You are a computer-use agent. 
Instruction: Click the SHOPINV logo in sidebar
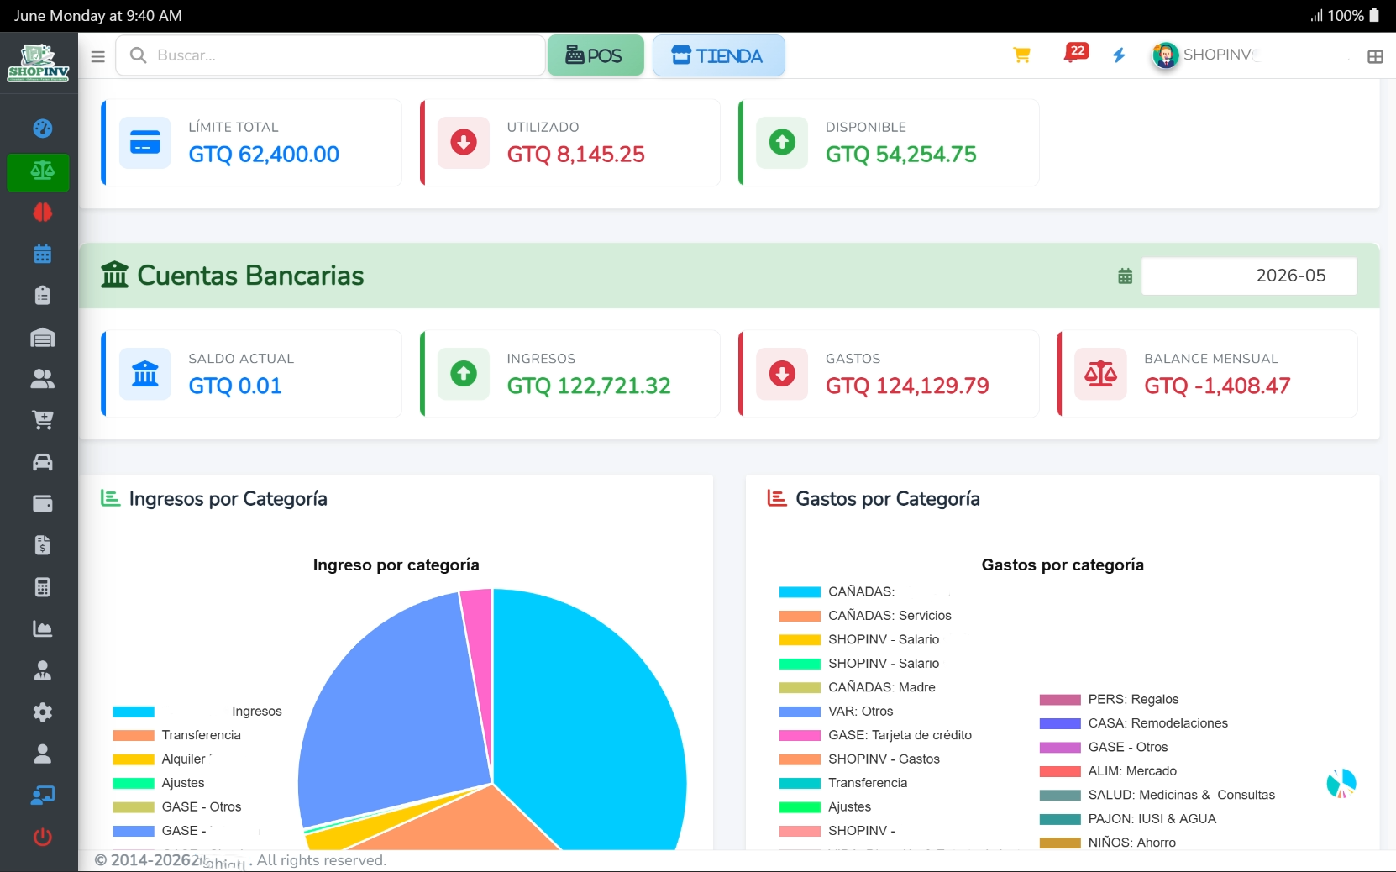pyautogui.click(x=39, y=63)
